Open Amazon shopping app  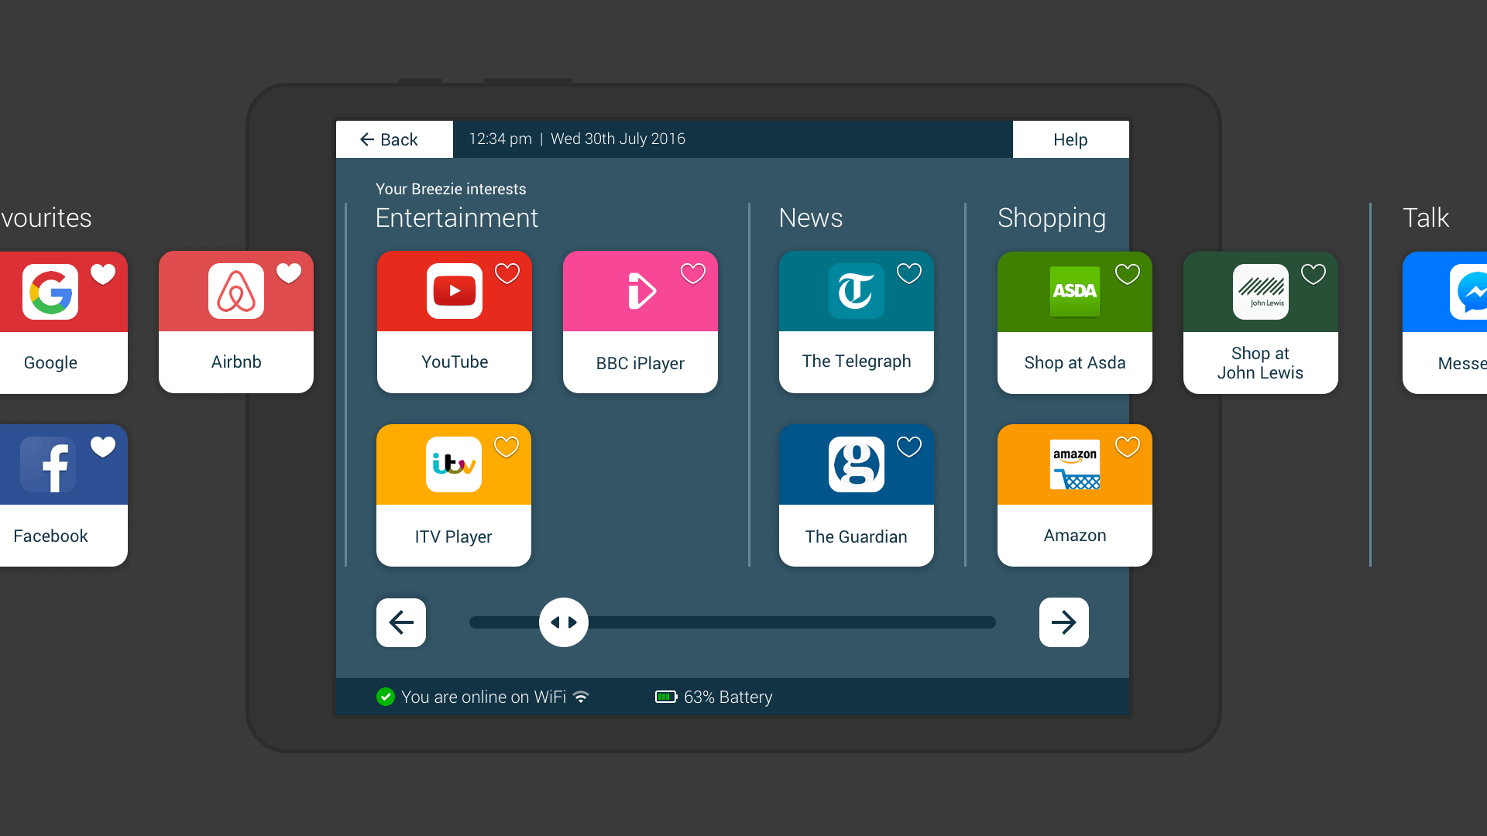pos(1074,494)
